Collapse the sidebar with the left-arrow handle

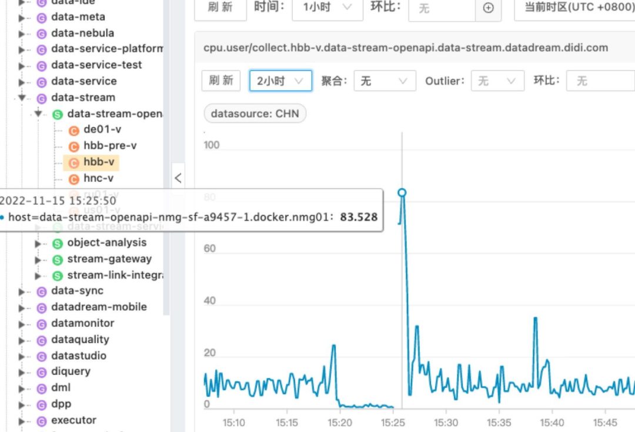pos(178,178)
